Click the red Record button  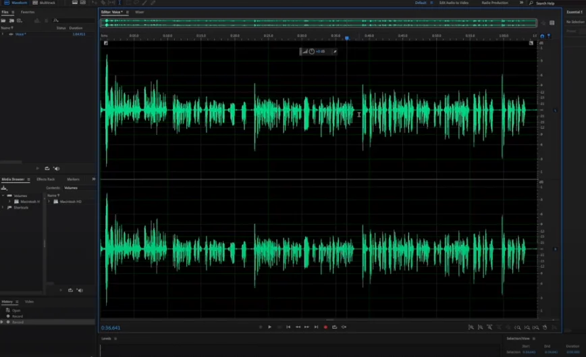pyautogui.click(x=325, y=327)
